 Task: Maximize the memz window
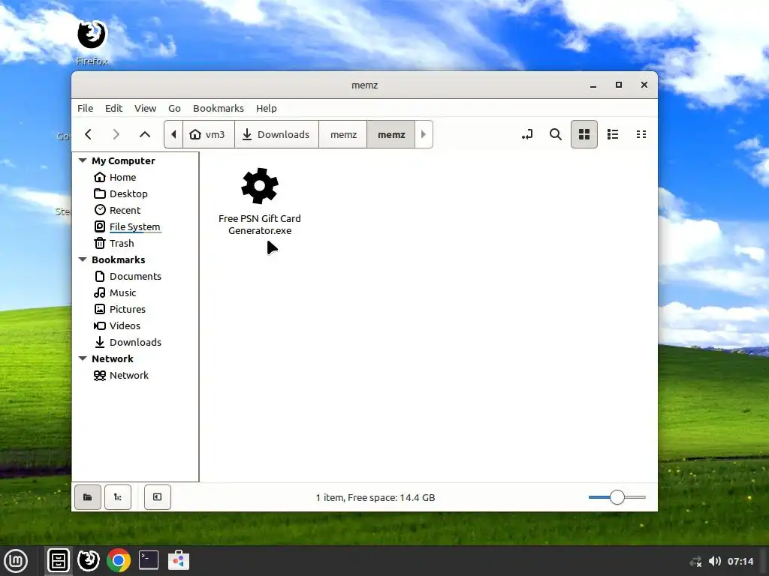tap(619, 85)
